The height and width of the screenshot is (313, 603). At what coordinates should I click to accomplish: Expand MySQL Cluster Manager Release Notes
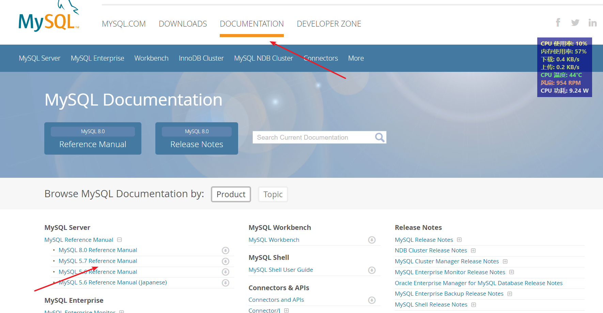tap(505, 262)
